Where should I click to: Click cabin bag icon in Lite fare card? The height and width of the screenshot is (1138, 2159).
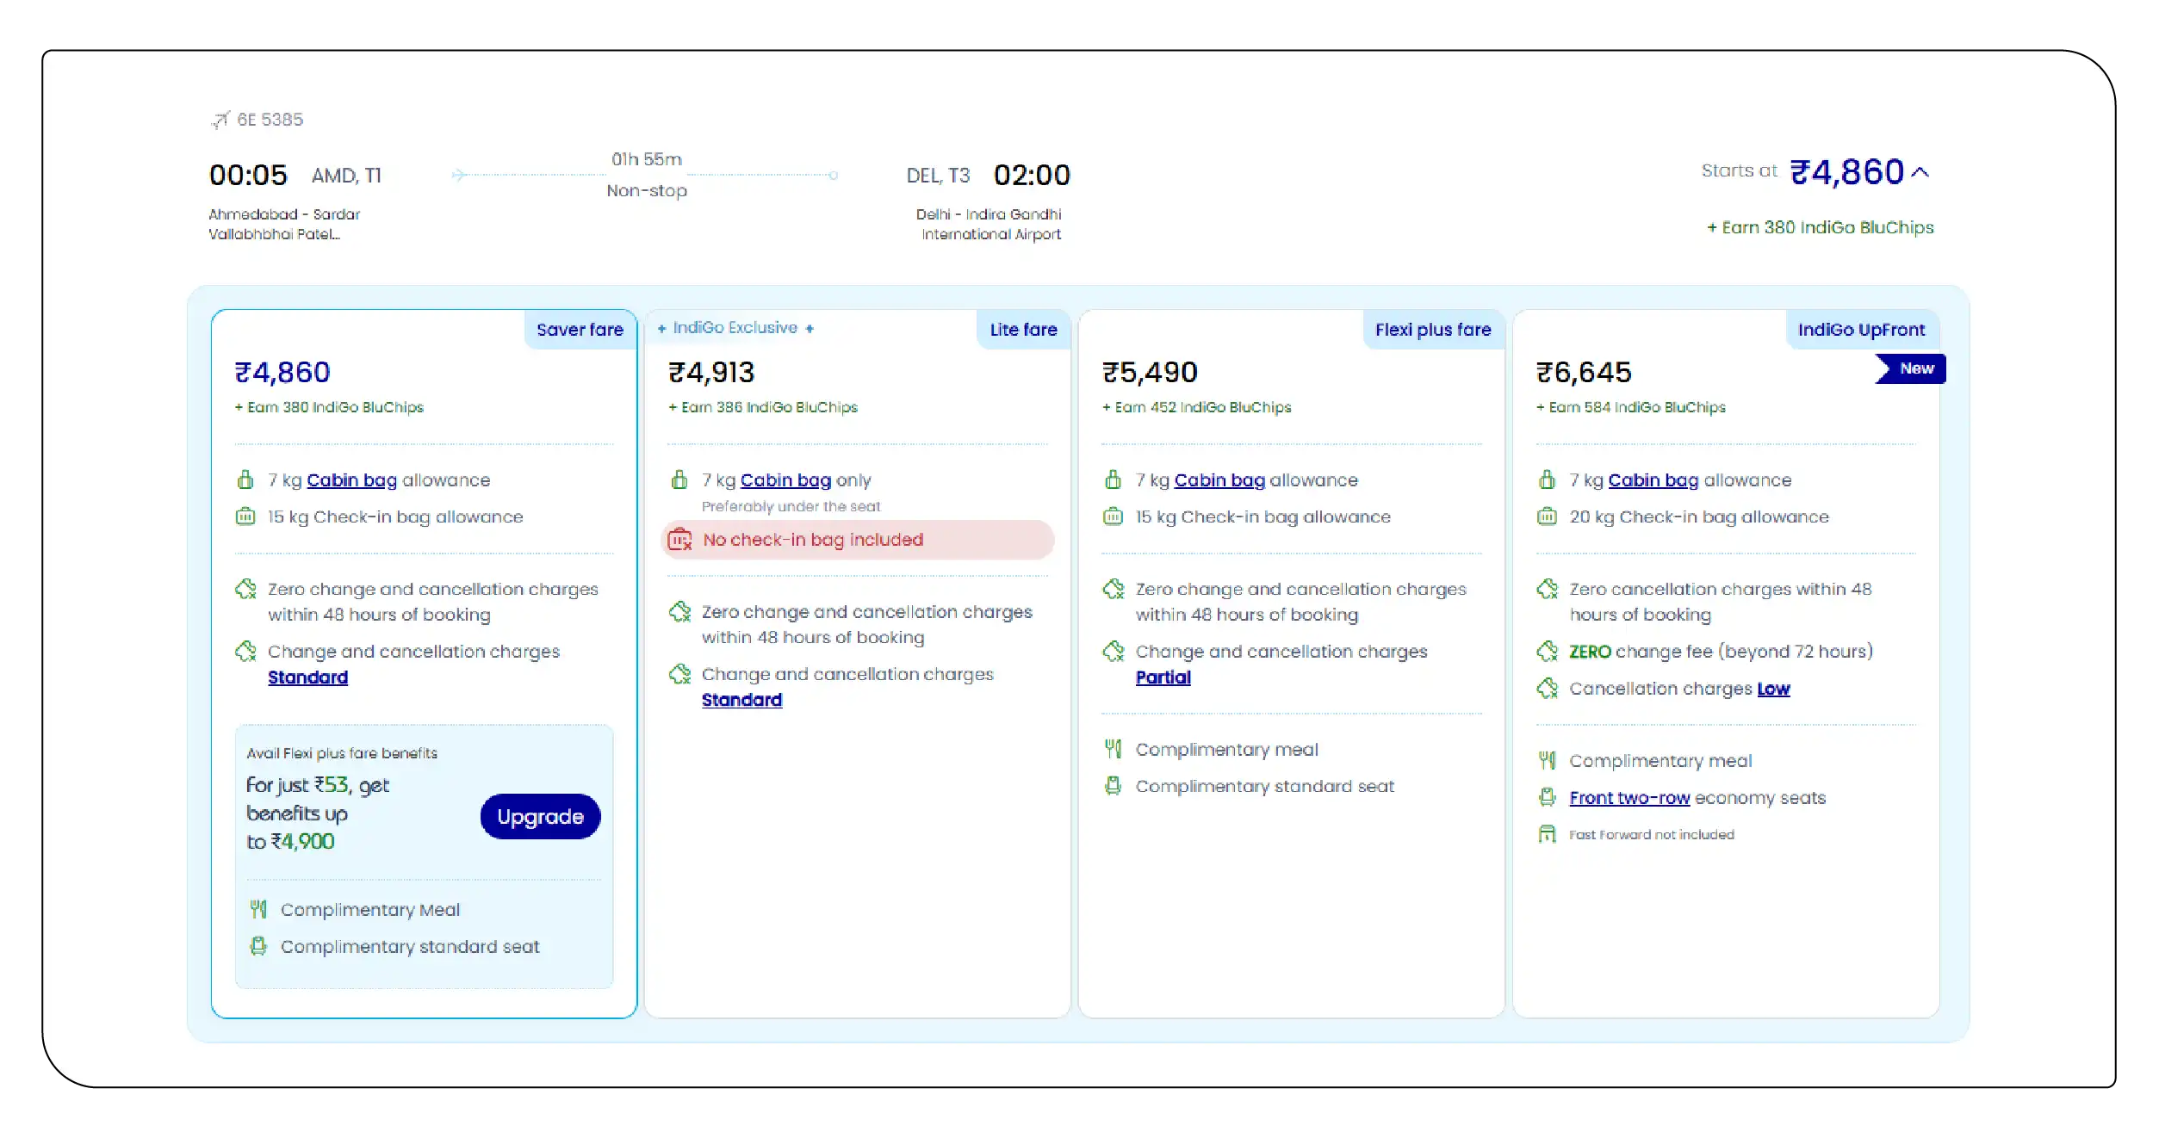tap(679, 479)
